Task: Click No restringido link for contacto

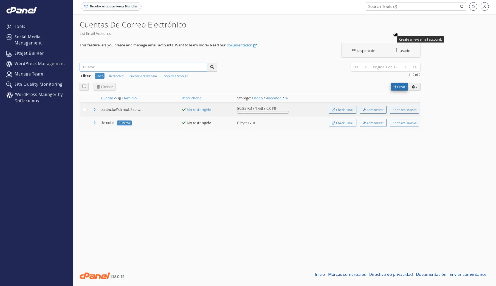Action: tap(199, 110)
